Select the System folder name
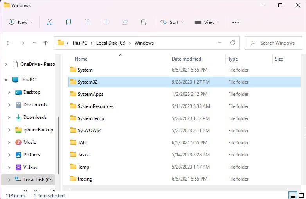 tap(85, 70)
